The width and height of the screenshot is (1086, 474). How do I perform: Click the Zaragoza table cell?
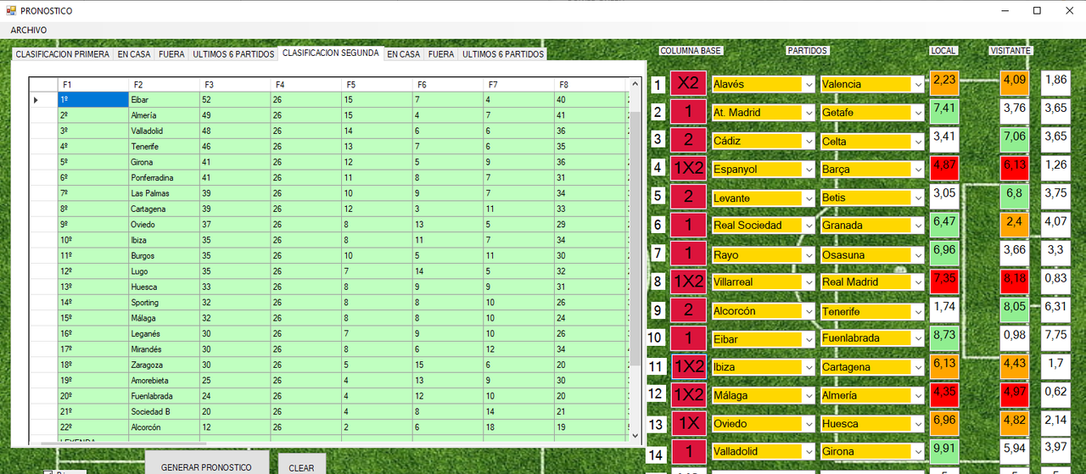click(165, 365)
